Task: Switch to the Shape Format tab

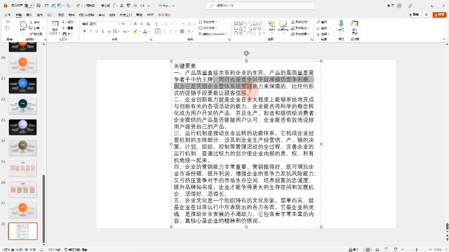Action: (x=164, y=15)
